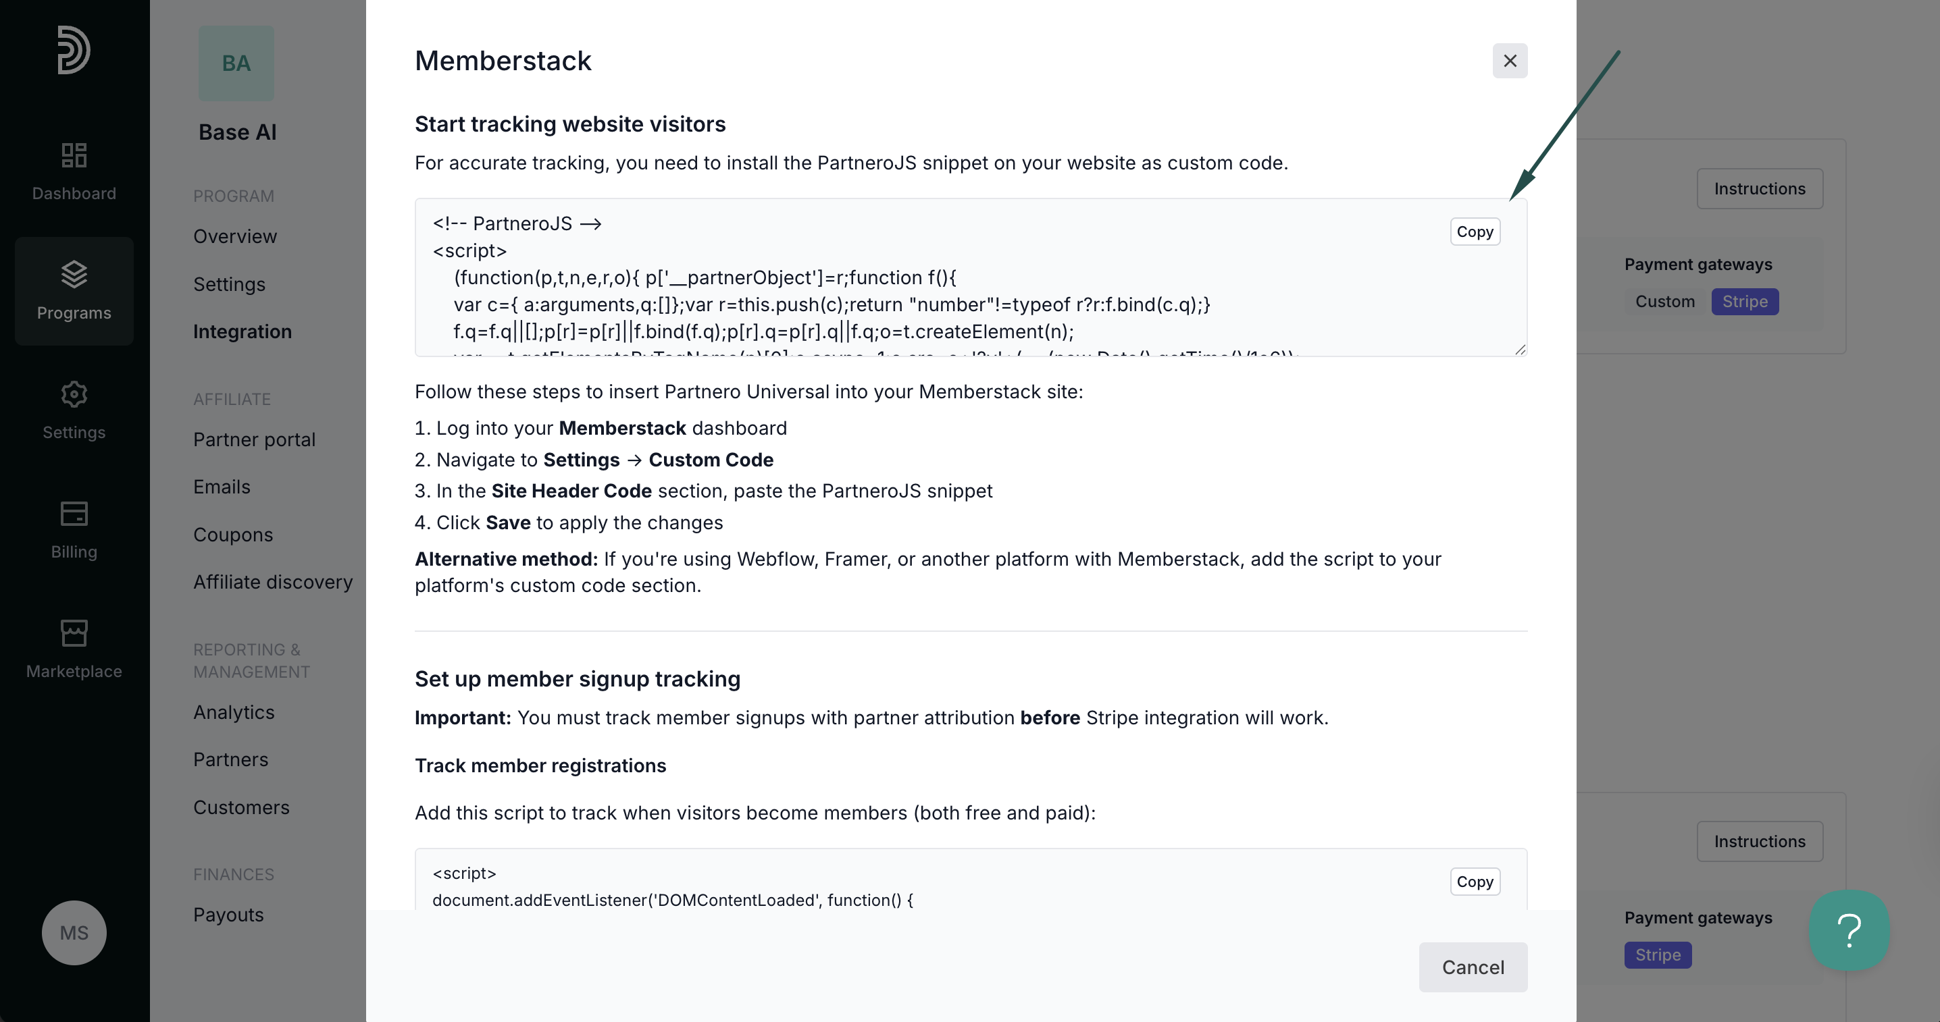The image size is (1940, 1022).
Task: Click step 'Log into your Memberstack dashboard'
Action: (x=601, y=428)
